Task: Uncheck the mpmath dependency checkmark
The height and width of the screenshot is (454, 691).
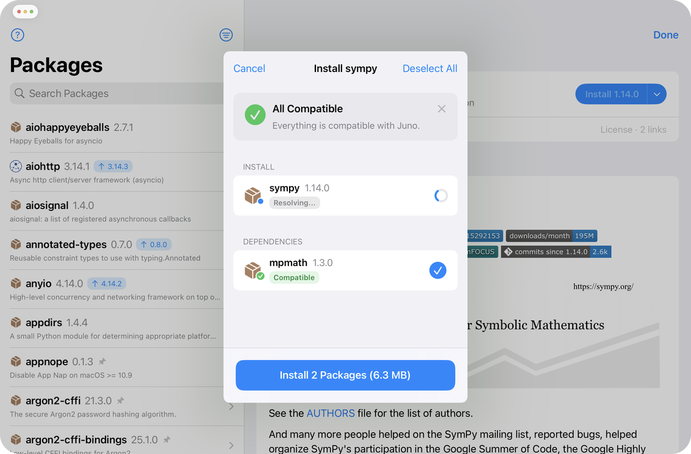Action: [438, 270]
